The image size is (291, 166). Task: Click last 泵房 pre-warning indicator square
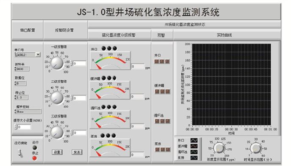coord(168,150)
